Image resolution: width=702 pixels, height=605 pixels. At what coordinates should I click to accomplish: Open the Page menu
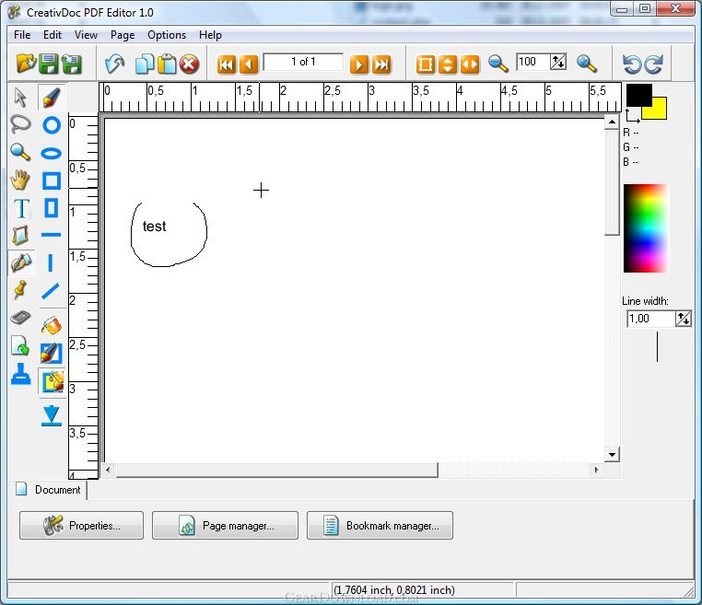[x=123, y=35]
